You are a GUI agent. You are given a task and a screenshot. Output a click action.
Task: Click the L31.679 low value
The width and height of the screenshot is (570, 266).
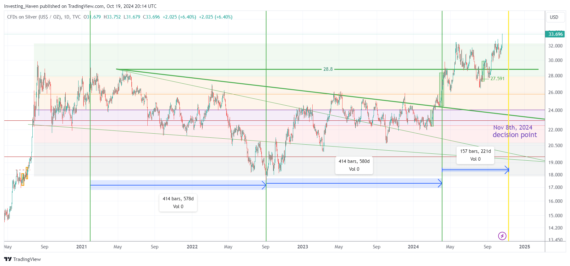[x=132, y=17]
